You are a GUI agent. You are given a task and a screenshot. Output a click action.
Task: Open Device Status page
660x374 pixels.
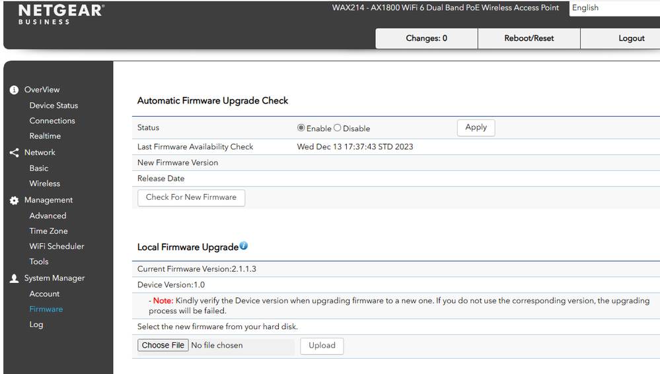point(54,106)
